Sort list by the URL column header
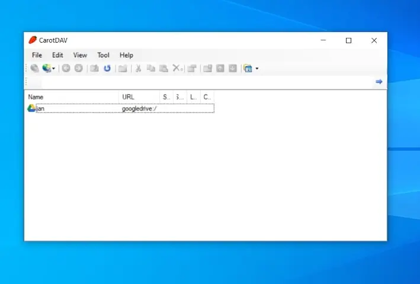 (139, 96)
